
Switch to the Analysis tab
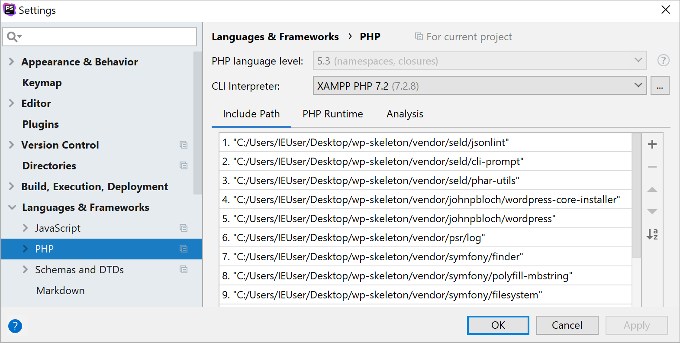tap(405, 114)
